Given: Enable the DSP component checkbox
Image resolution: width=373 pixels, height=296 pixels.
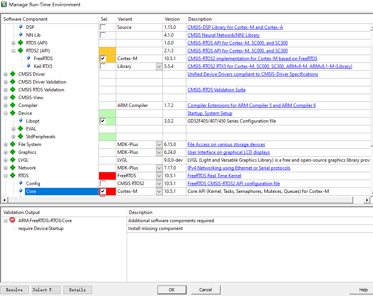Looking at the screenshot, I should (x=103, y=27).
